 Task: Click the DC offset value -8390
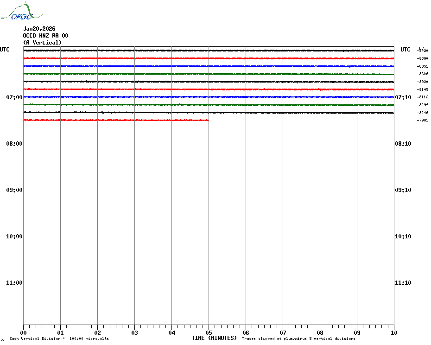point(423,58)
